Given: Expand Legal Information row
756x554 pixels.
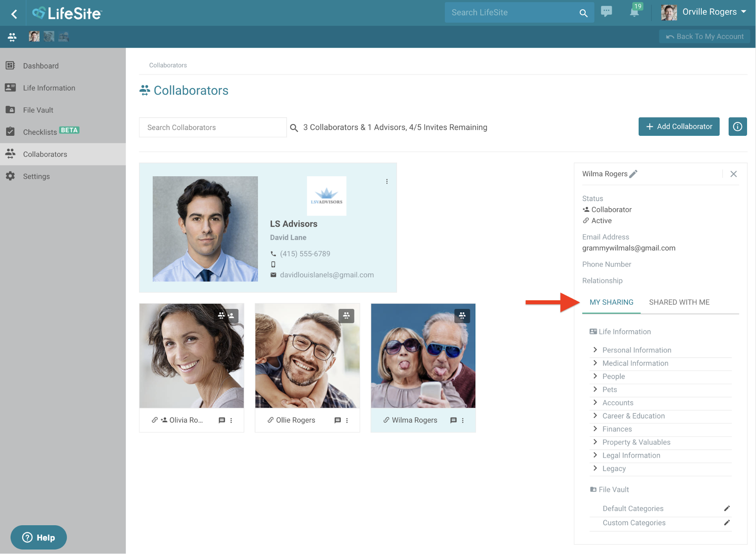Looking at the screenshot, I should pos(660,456).
